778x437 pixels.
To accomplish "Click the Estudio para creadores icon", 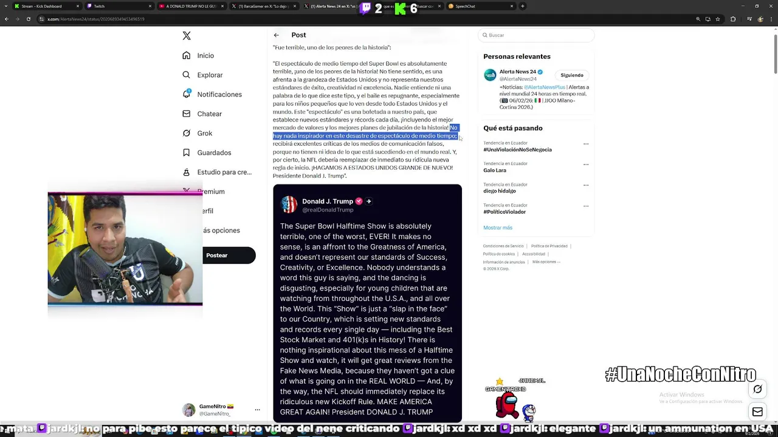I will coord(187,172).
